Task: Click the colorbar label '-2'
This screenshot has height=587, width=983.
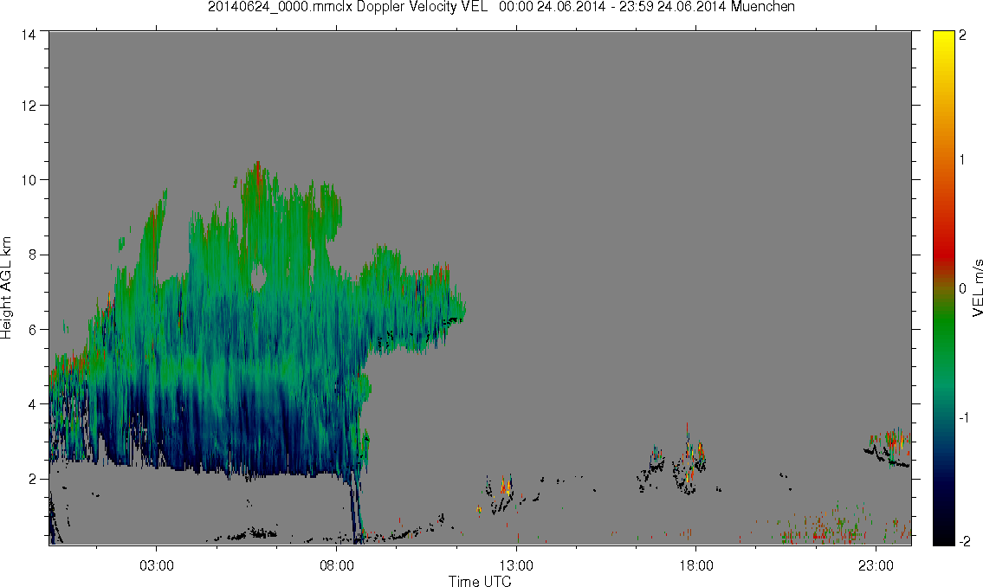Action: pyautogui.click(x=964, y=541)
